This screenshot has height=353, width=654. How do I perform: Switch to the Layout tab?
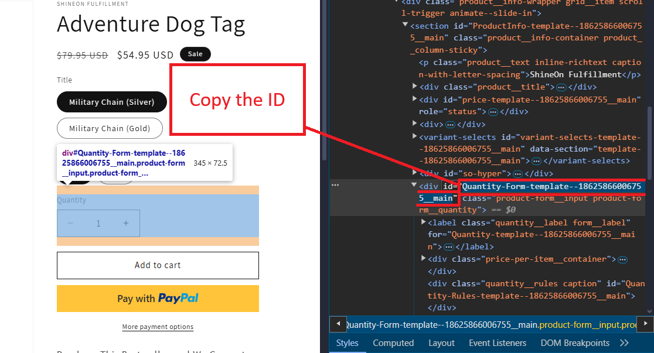(441, 343)
